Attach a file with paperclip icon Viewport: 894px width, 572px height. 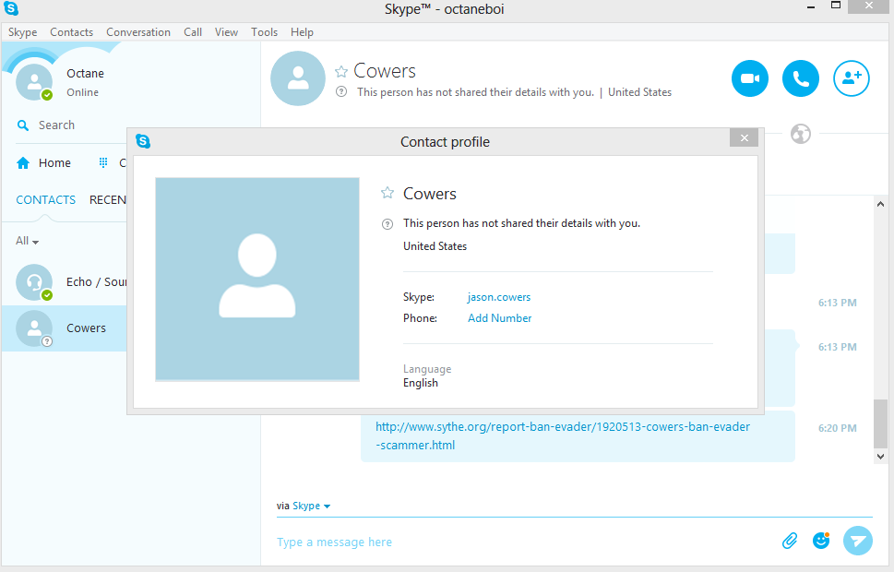pyautogui.click(x=790, y=540)
